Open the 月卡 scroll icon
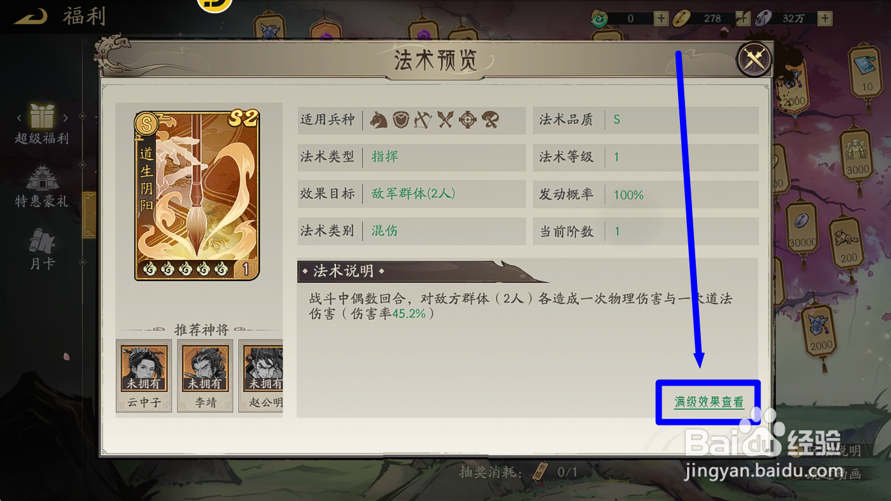Screen dimensions: 891x501 coord(42,240)
